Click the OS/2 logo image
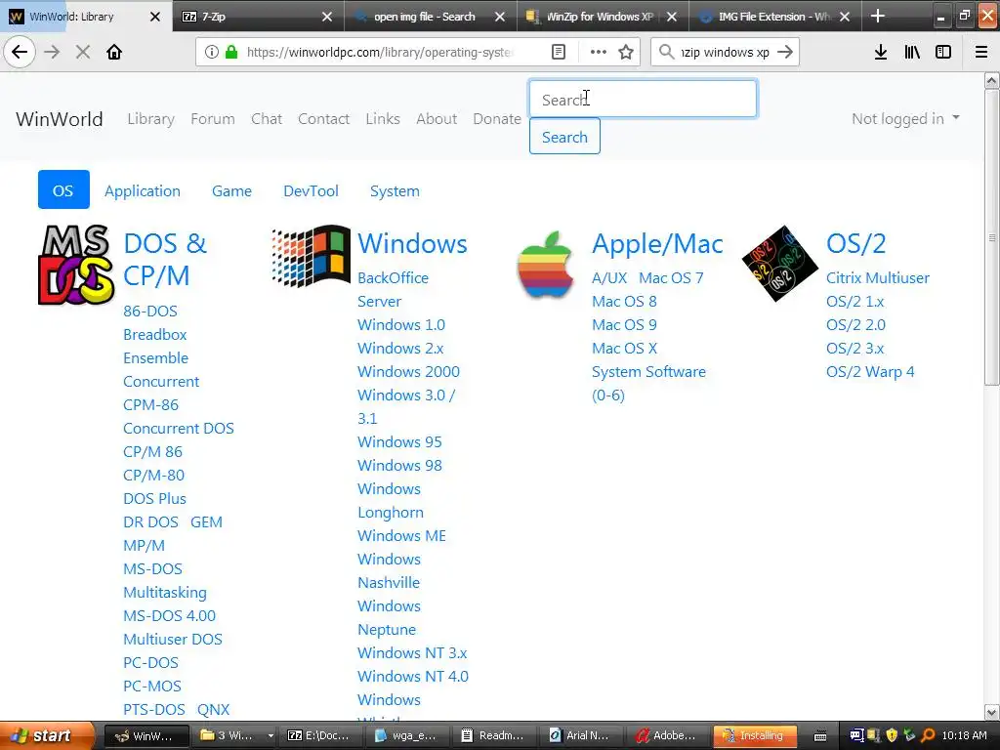This screenshot has height=750, width=1000. point(780,263)
